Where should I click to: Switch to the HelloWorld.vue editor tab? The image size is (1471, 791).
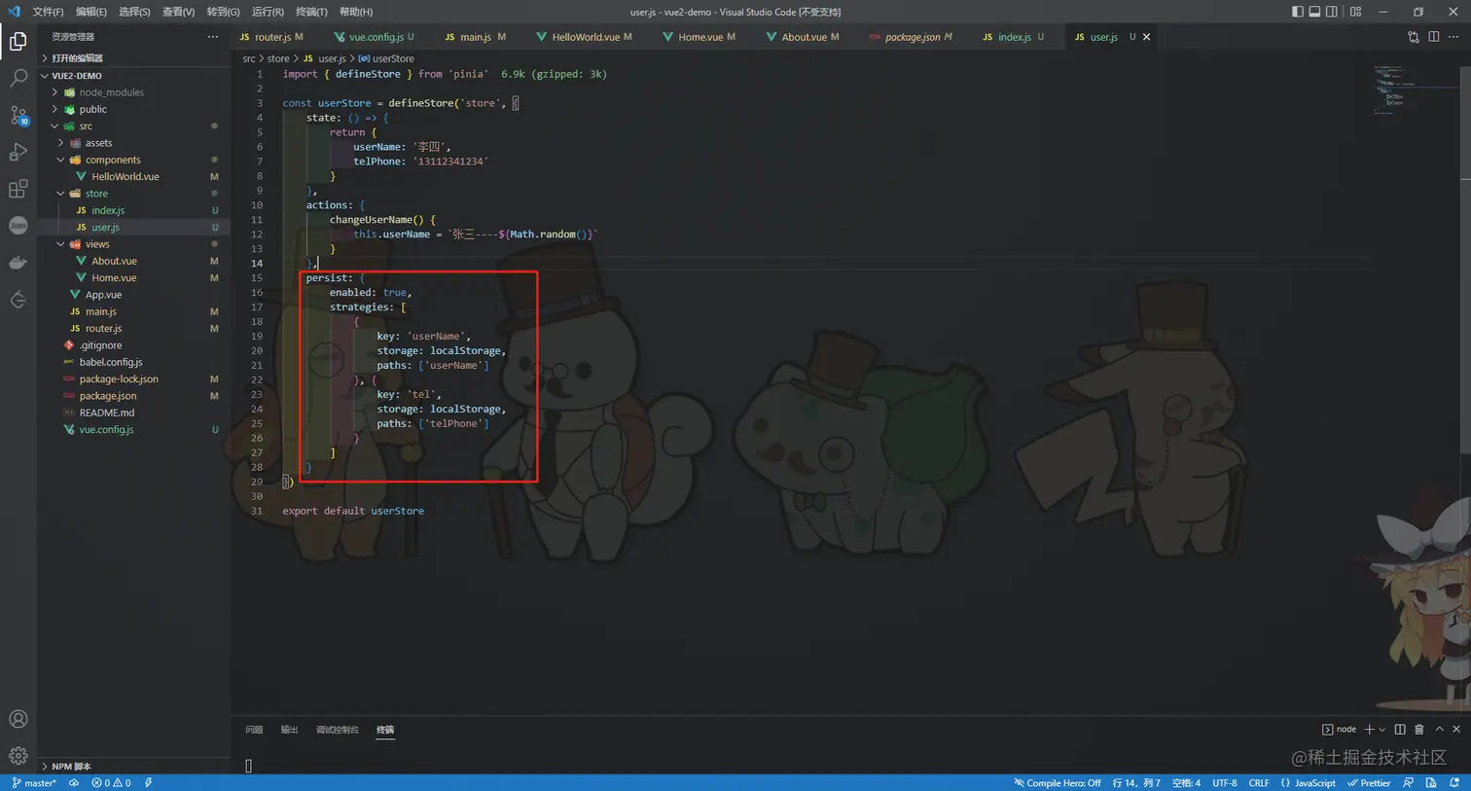coord(585,37)
